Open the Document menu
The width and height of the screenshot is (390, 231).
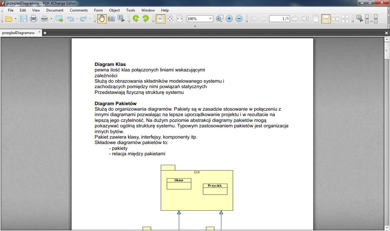(x=55, y=10)
